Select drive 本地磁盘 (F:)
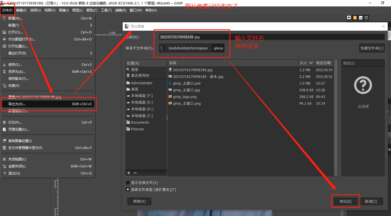This screenshot has height=216, width=391. coord(142,96)
